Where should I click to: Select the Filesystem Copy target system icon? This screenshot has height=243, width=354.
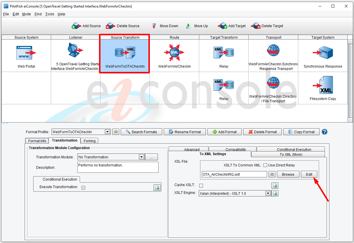pos(323,85)
